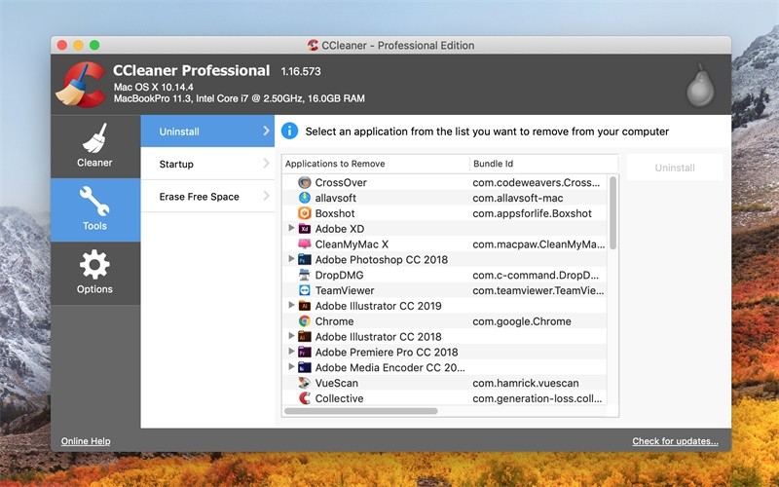Sort by Bundle Id column header
Screen dimensions: 779x487
tap(544, 164)
